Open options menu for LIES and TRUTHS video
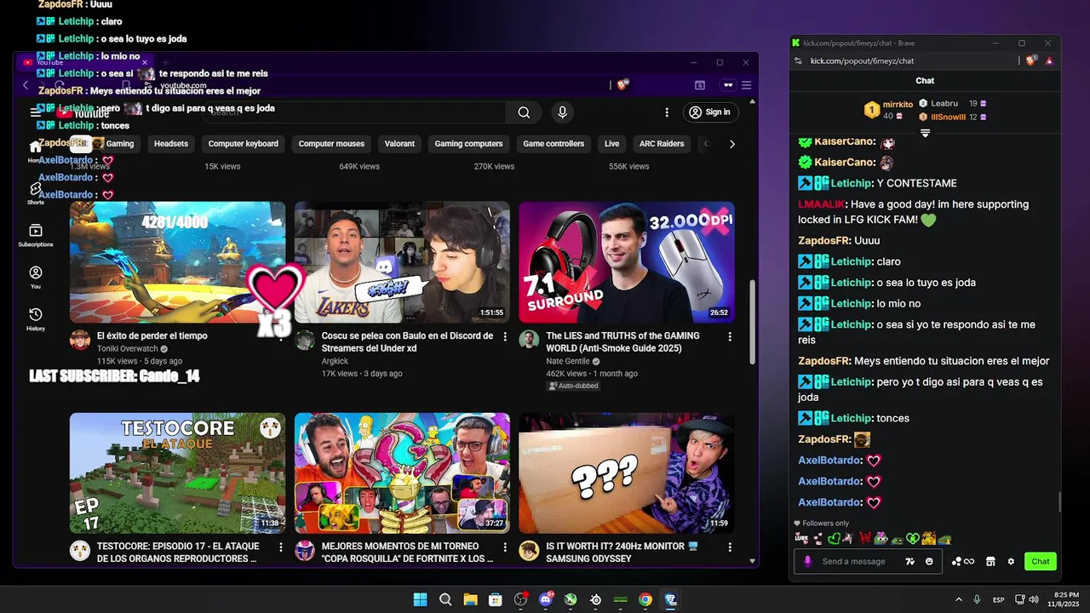The width and height of the screenshot is (1090, 613). [x=730, y=337]
